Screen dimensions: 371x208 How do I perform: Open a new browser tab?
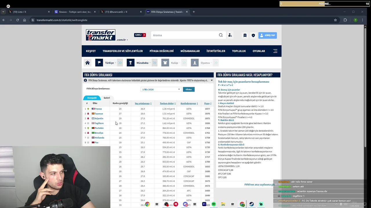(x=194, y=12)
